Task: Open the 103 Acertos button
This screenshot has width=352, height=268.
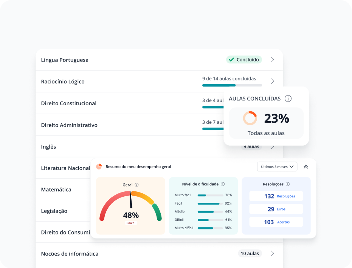Action: [276, 222]
